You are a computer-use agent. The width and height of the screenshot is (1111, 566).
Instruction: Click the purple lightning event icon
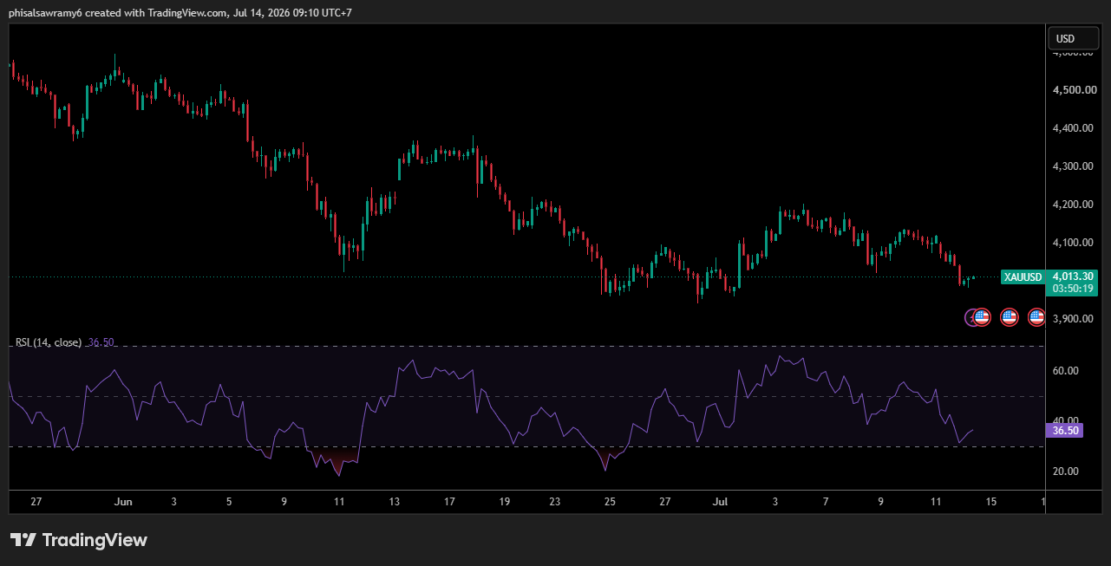pos(970,317)
